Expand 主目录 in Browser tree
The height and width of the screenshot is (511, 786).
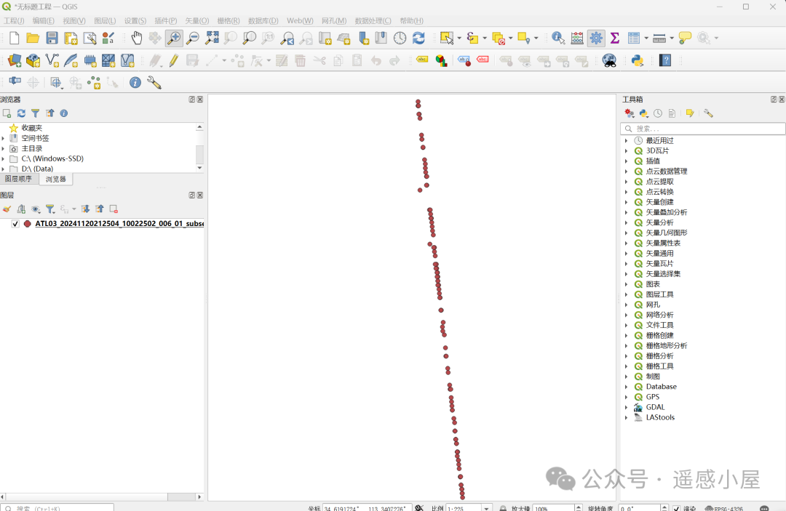tap(4, 148)
